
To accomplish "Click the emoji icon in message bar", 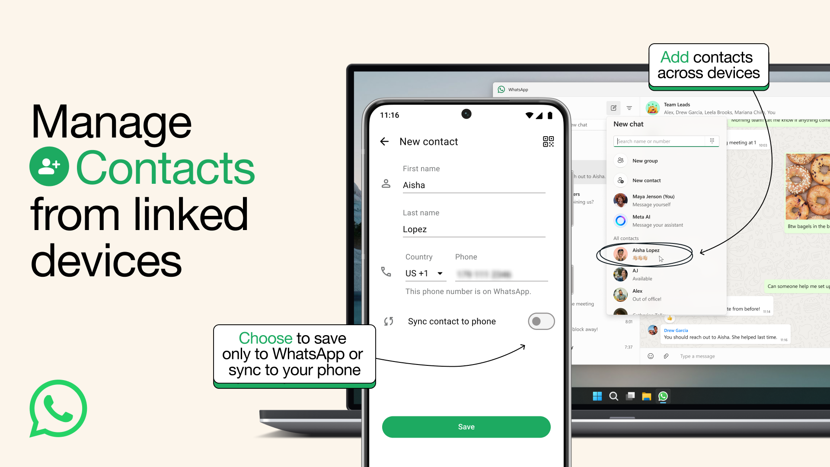I will (x=651, y=356).
